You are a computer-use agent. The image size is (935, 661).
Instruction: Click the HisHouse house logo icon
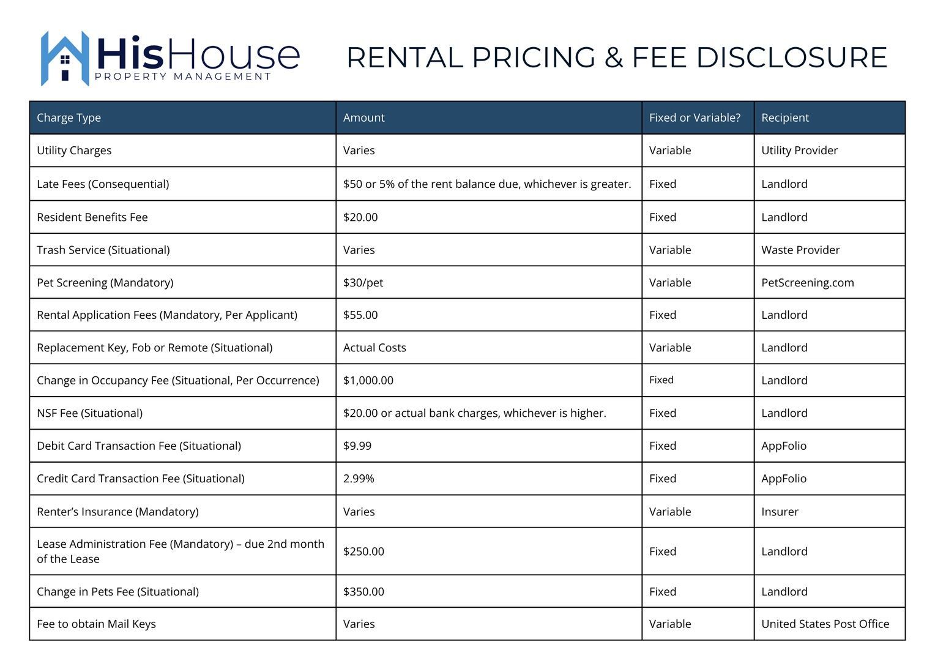(64, 58)
